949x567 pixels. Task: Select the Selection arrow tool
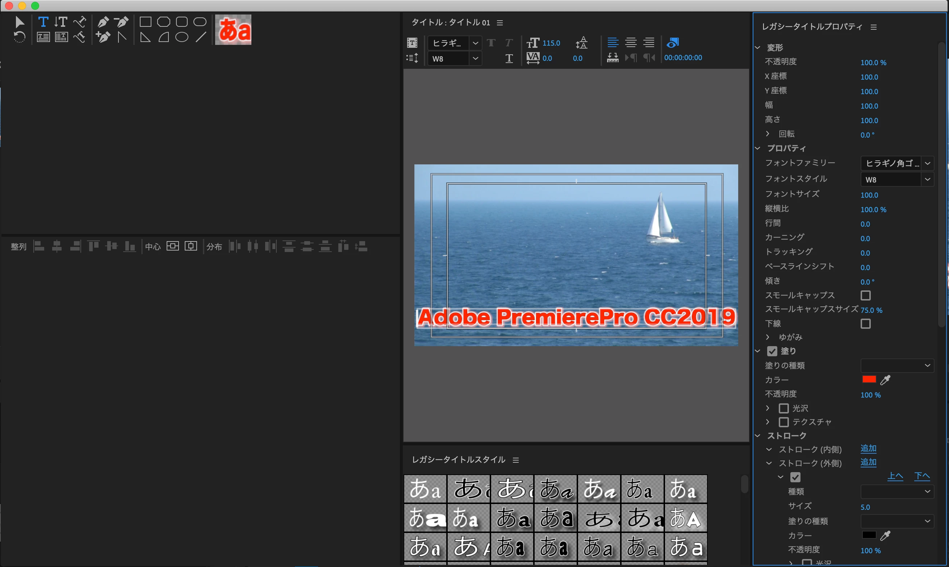coord(20,22)
